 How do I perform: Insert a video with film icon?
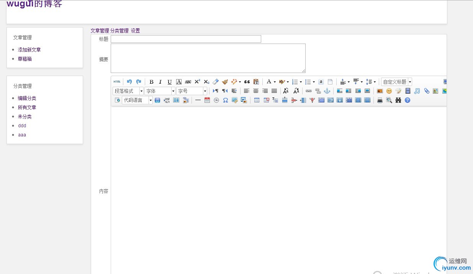coord(408,91)
